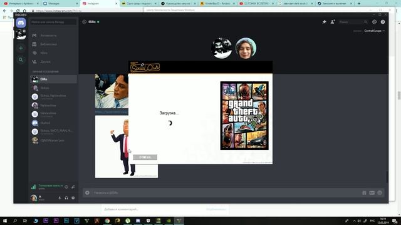
Task: Mute the microphone in Discord user panel
Action: (60, 198)
